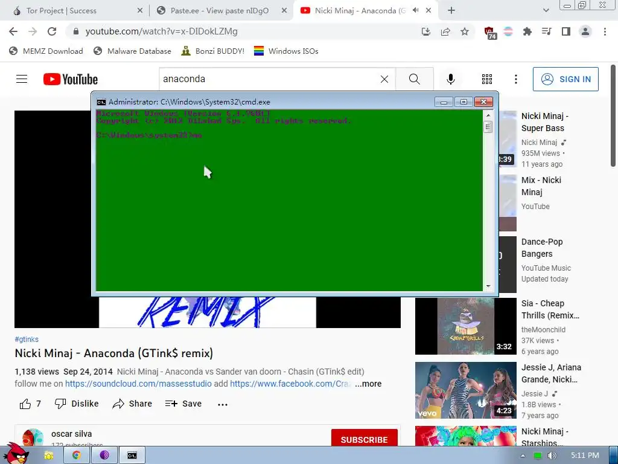Open the Chrome profile avatar
Screen dimensions: 618x464
[585, 31]
